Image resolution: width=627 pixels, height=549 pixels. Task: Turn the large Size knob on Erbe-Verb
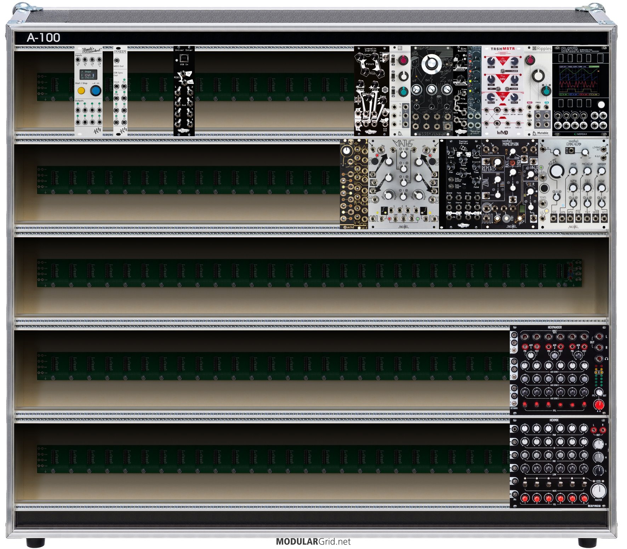point(557,171)
